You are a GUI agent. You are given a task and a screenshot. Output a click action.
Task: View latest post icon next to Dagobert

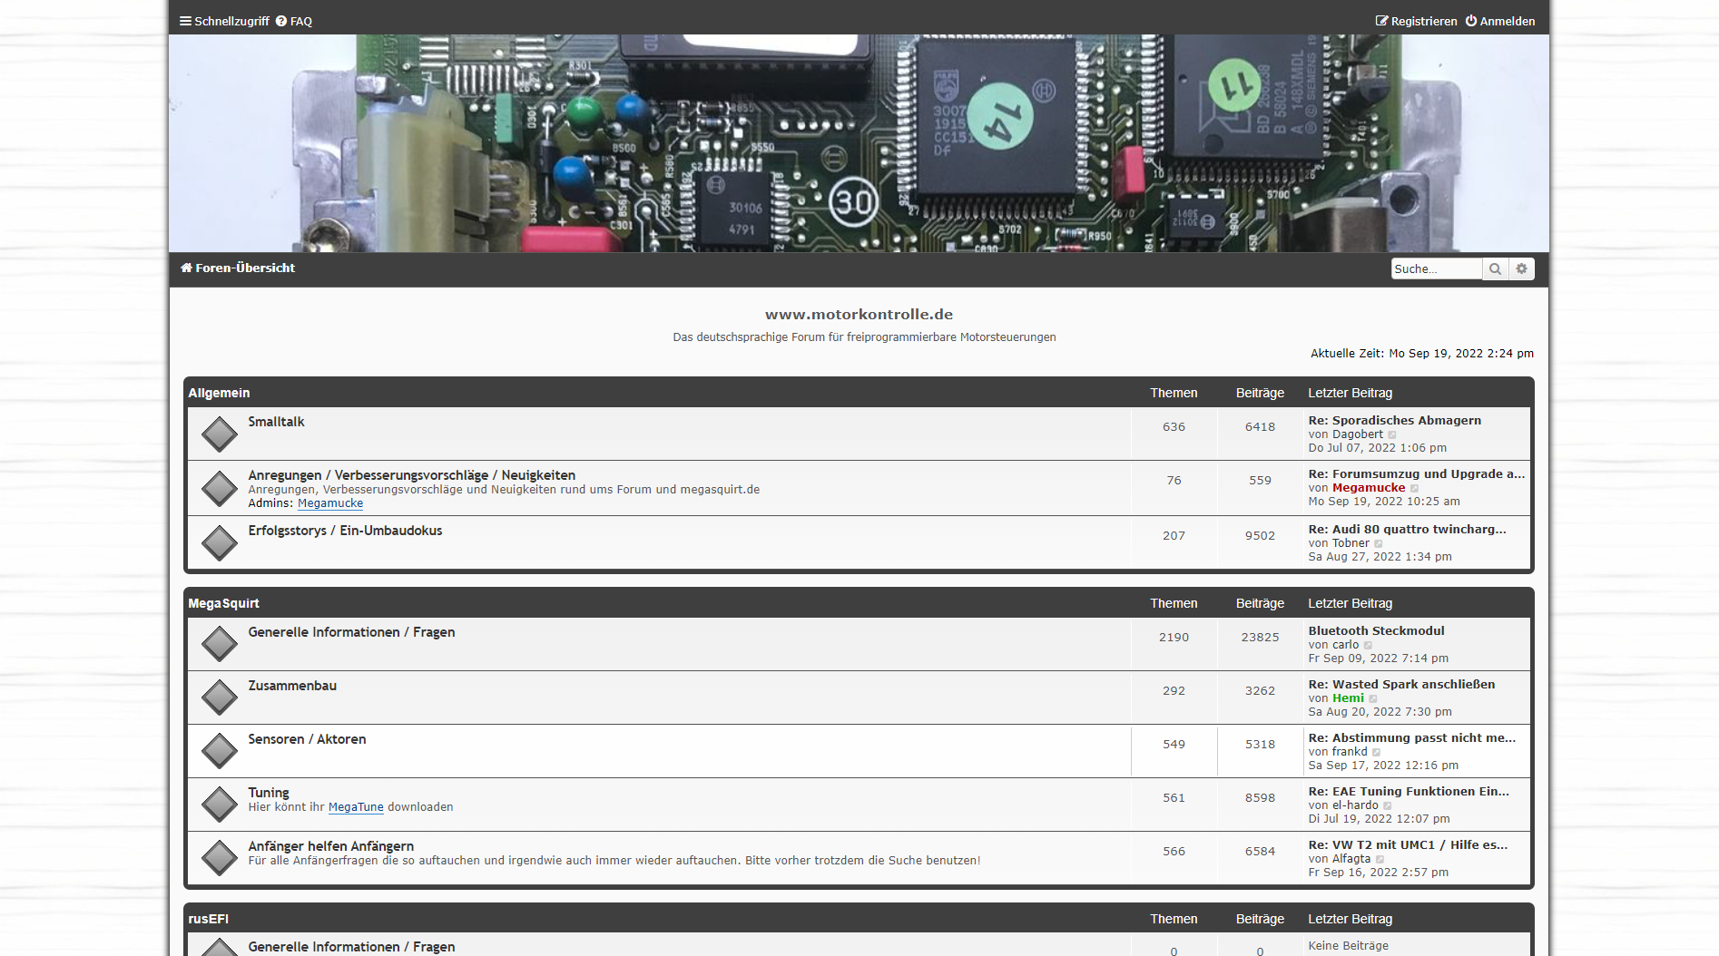(1392, 435)
